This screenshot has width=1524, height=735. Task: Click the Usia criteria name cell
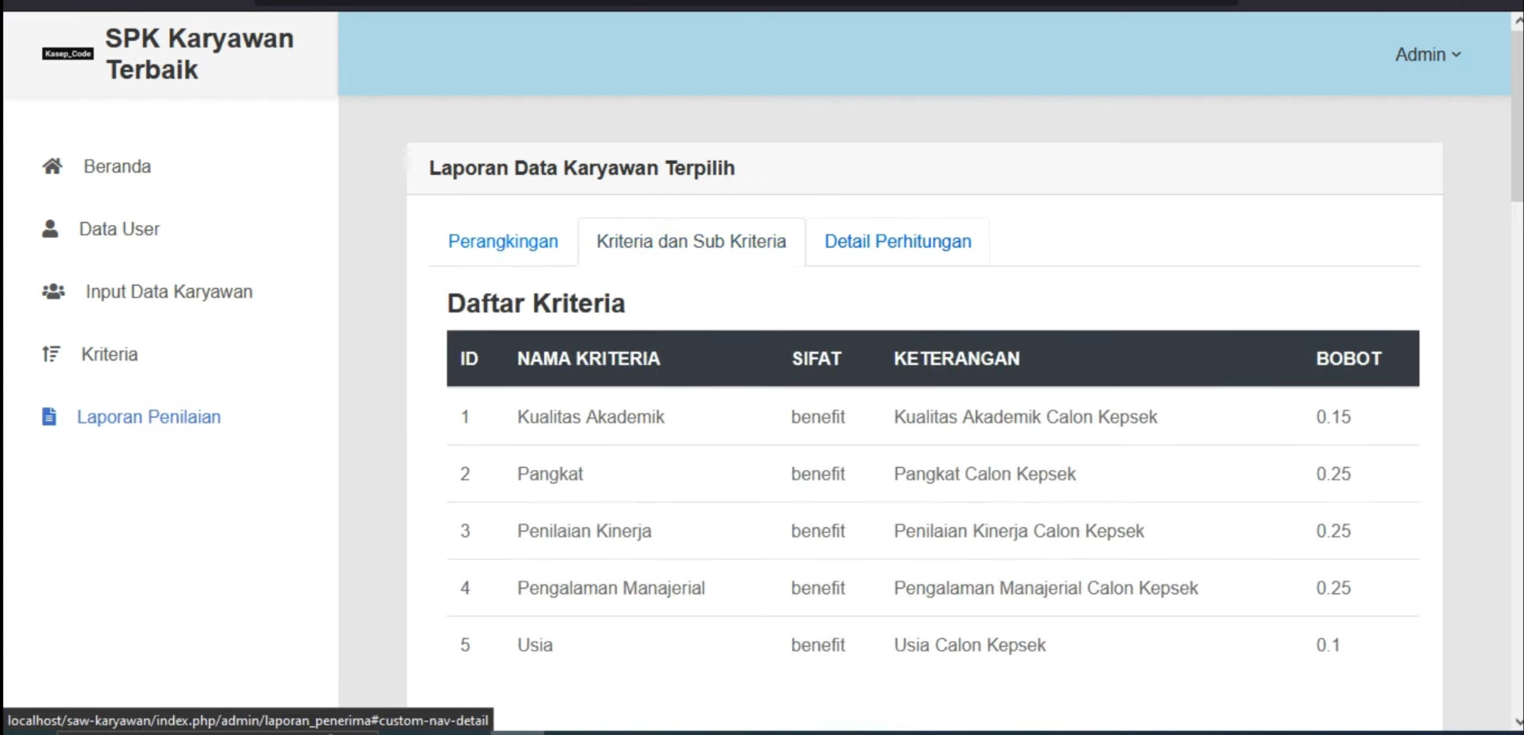535,645
